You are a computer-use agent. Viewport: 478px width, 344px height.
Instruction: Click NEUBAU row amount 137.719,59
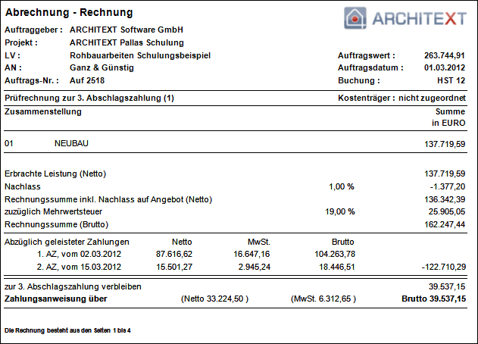(445, 144)
